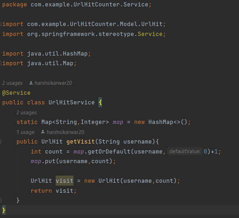Click the static keyword
Image resolution: width=239 pixels, height=218 pixels.
click(27, 122)
